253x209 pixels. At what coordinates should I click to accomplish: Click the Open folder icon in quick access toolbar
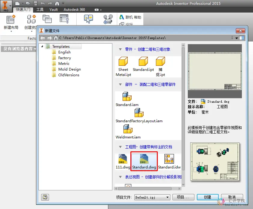pyautogui.click(x=28, y=3)
